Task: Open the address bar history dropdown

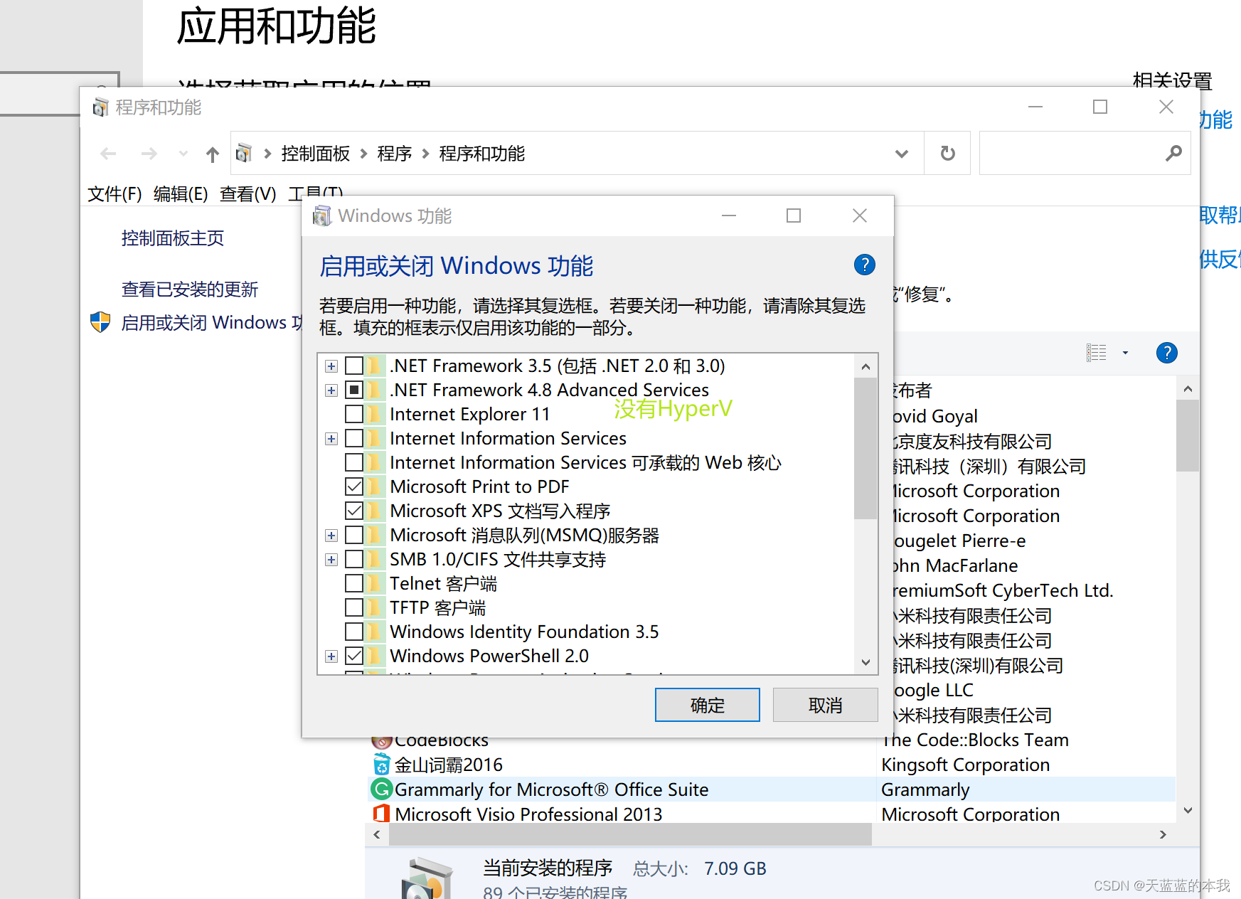Action: tap(901, 154)
